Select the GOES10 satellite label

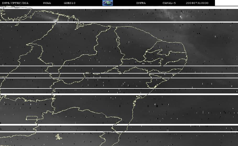click(69, 3)
